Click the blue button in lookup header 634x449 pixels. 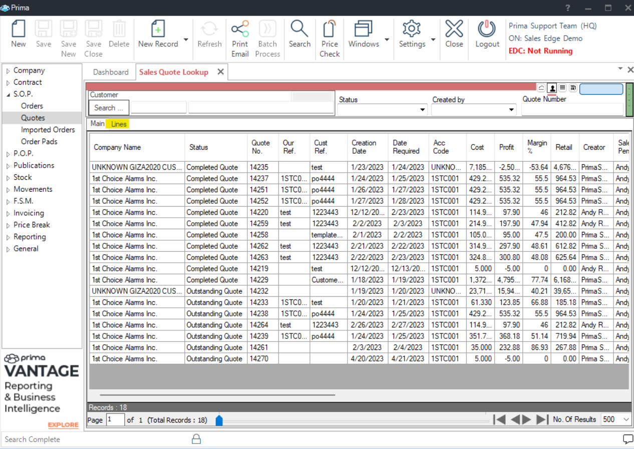[x=601, y=89]
